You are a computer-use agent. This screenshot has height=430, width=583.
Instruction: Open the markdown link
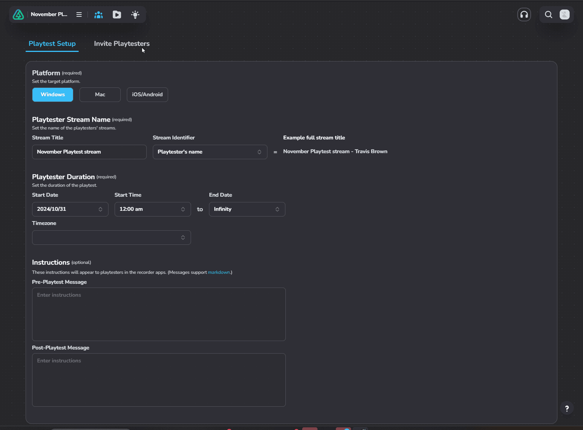pos(219,272)
